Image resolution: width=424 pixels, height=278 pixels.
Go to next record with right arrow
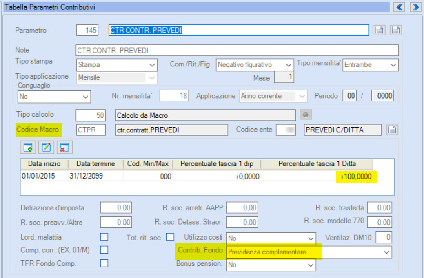(x=415, y=7)
